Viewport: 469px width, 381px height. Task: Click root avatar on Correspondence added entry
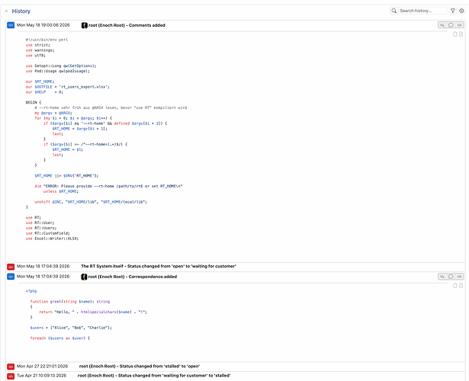click(84, 277)
